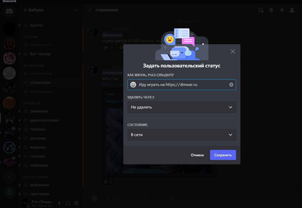
Task: Open the Aggressors fist server icon
Action: click(x=9, y=73)
